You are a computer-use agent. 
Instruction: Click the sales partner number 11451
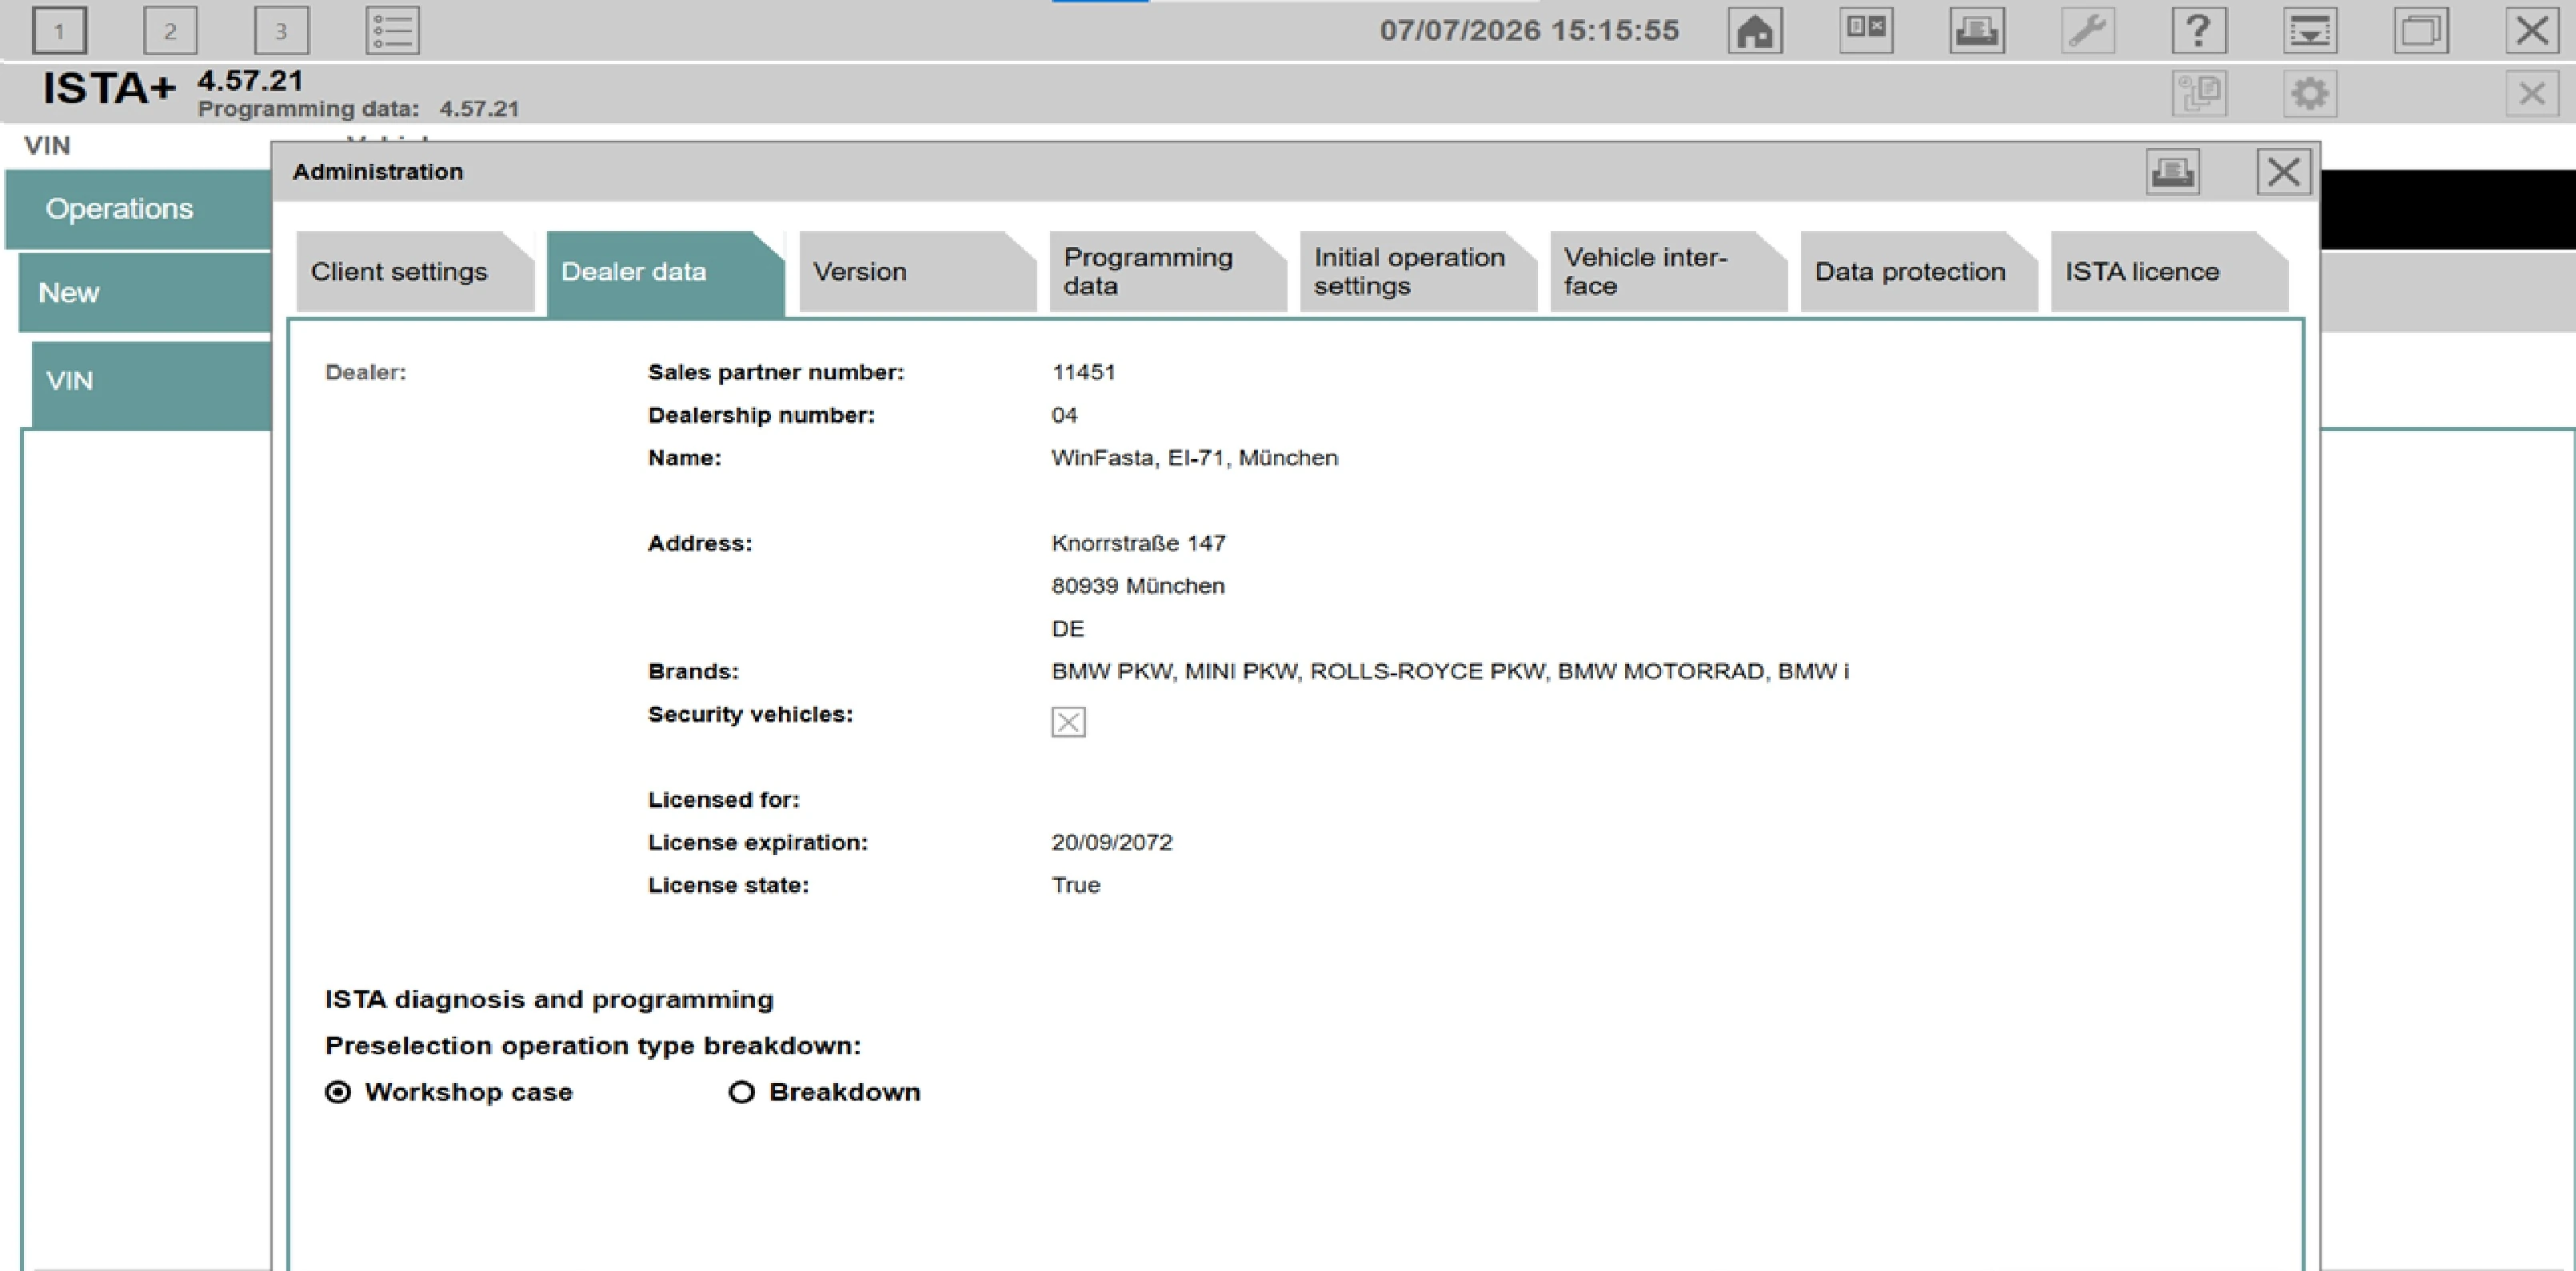(1083, 372)
